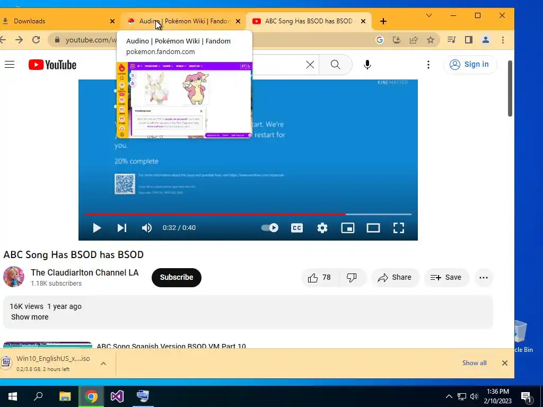Dislike the video with thumbs down
543x407 pixels.
(352, 278)
